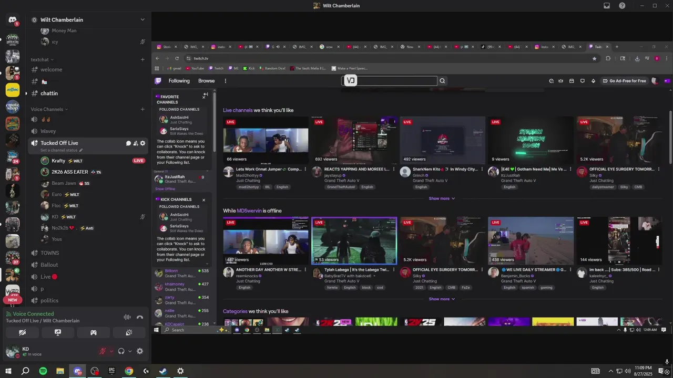Open server icon with 37 unread badge
Viewport: 673px width, 378px height.
13,258
